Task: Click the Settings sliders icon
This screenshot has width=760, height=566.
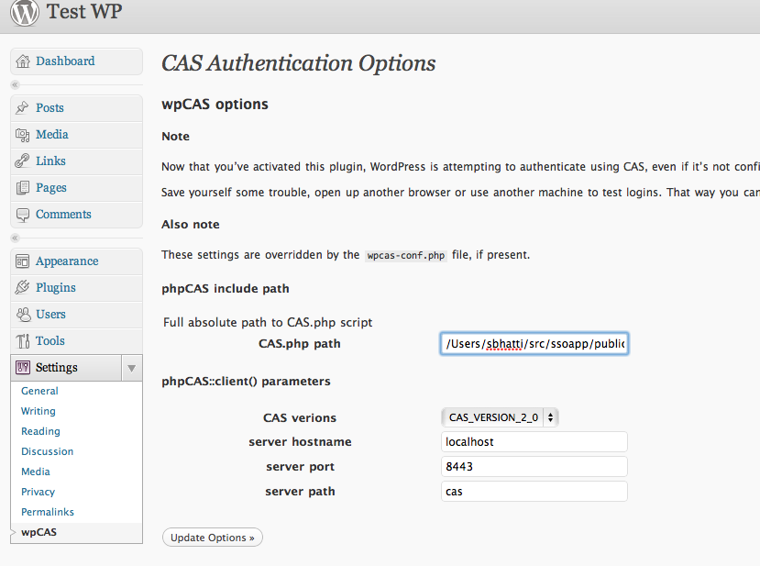Action: pyautogui.click(x=22, y=368)
